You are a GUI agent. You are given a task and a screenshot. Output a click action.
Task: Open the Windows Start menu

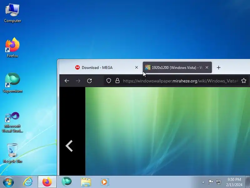pos(8,182)
